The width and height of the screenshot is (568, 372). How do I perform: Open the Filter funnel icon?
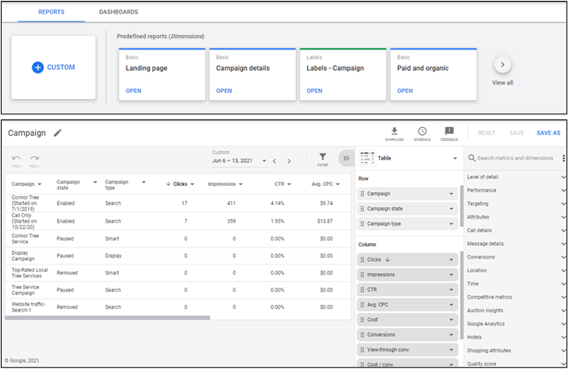(322, 157)
